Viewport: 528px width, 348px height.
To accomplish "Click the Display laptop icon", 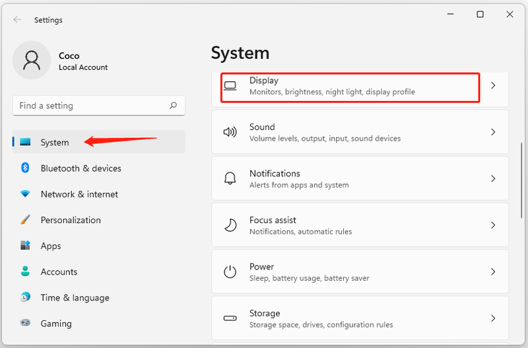I will [230, 86].
